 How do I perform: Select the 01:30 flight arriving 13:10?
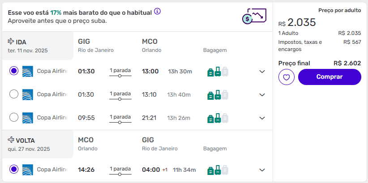[x=14, y=94]
